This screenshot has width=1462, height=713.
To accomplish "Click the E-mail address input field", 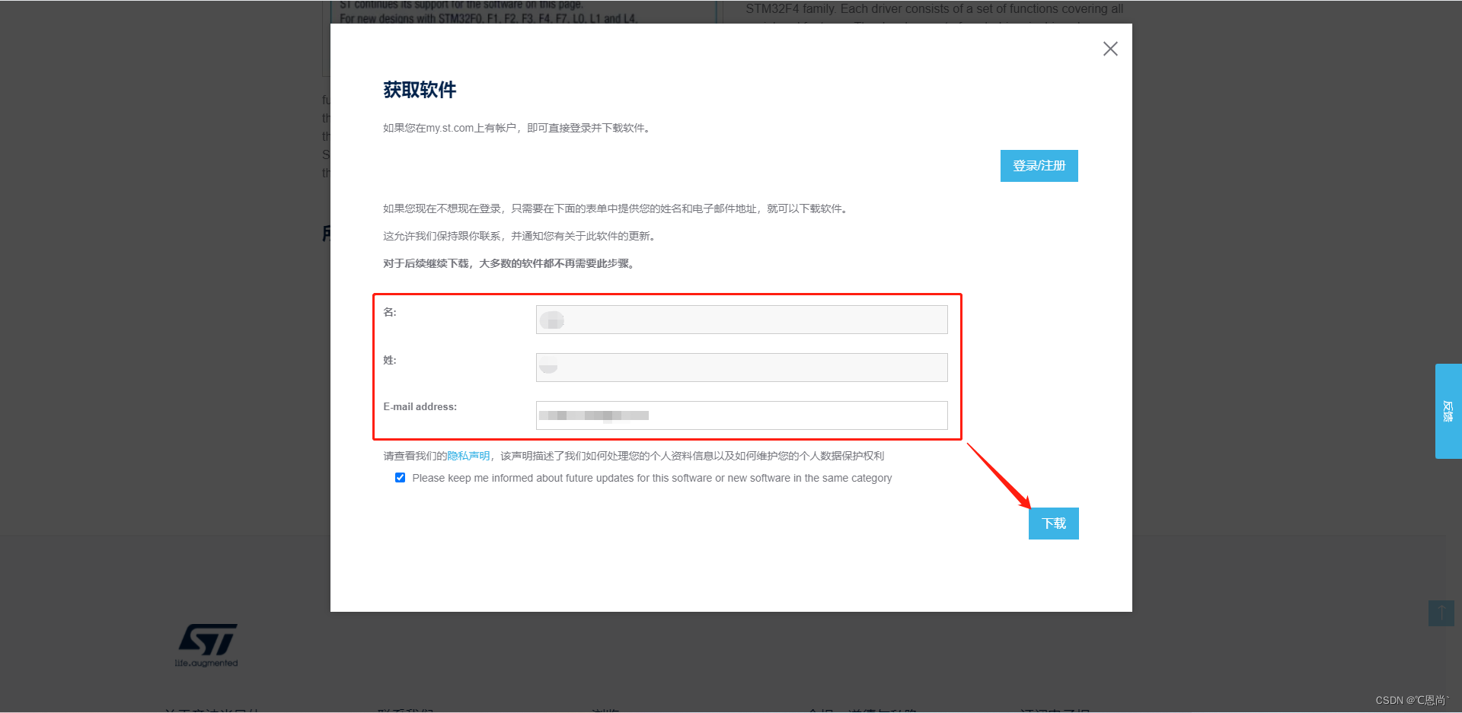I will coord(742,415).
